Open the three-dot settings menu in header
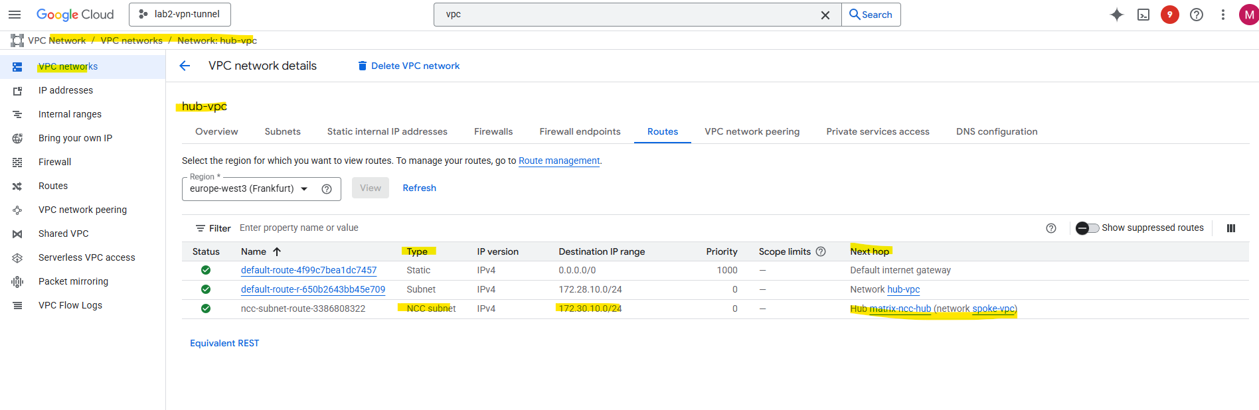This screenshot has width=1259, height=410. coord(1223,15)
